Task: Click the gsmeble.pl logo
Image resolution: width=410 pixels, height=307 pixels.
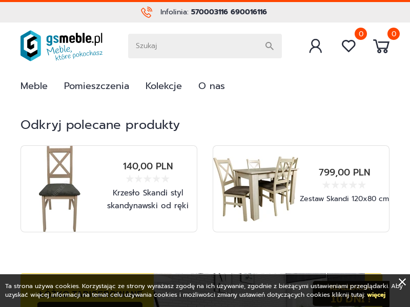Action: [61, 46]
